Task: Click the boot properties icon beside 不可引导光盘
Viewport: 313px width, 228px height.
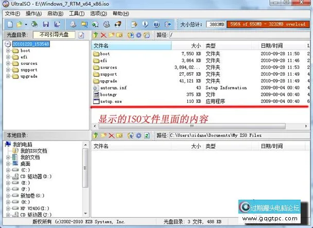Action: click(81, 36)
